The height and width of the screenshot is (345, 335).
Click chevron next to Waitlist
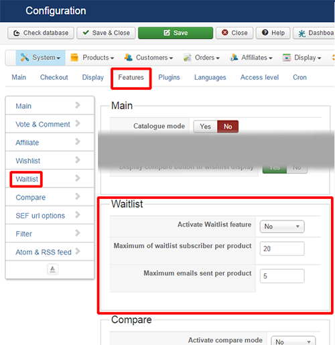coord(78,178)
